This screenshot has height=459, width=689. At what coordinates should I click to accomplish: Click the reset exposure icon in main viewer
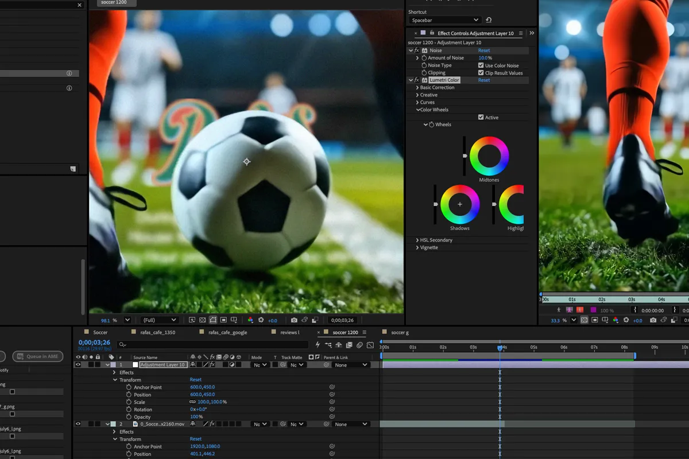click(261, 320)
